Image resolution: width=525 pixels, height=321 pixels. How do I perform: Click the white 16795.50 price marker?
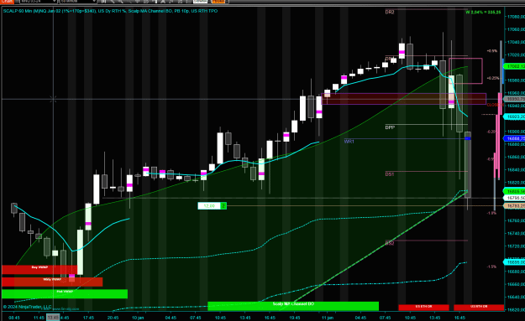coord(514,198)
